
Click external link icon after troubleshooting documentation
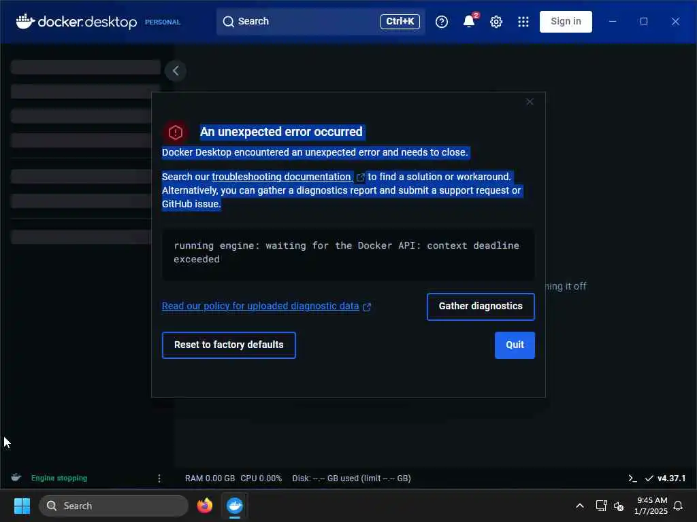tap(360, 177)
